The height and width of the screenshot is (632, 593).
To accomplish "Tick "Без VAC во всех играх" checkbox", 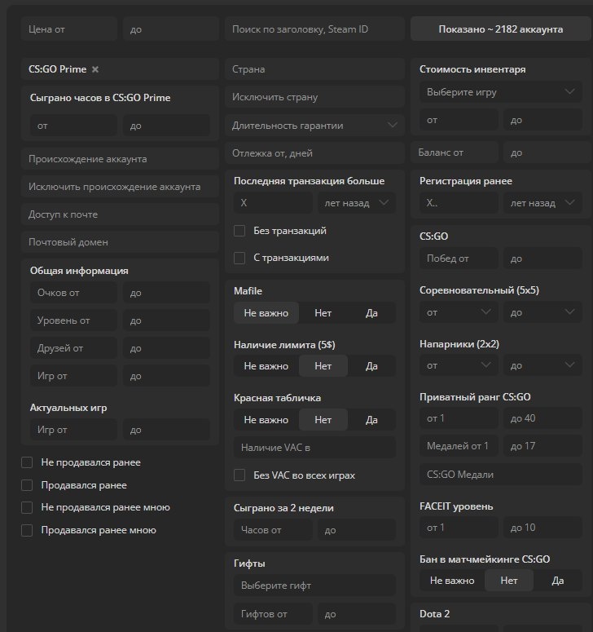I will (x=239, y=475).
